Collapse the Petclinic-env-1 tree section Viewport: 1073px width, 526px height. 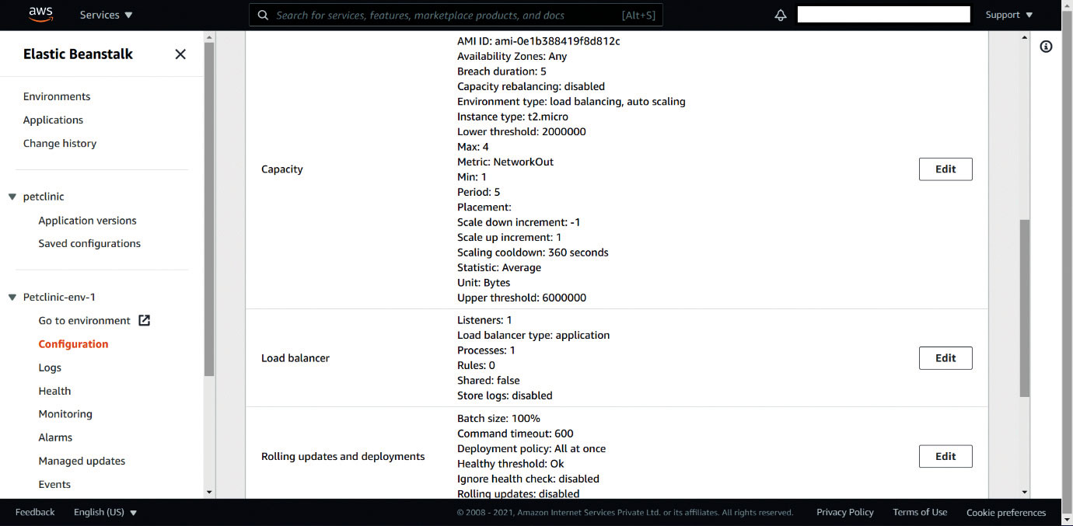tap(12, 297)
